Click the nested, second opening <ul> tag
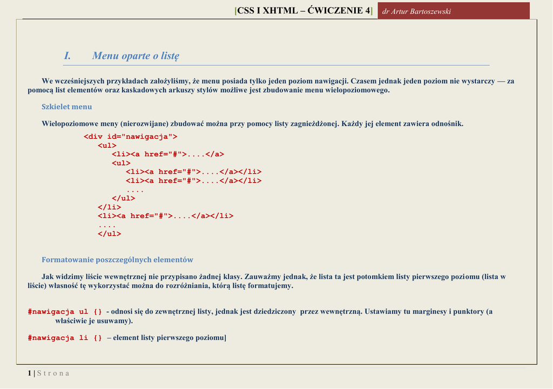The image size is (553, 389). pyautogui.click(x=121, y=163)
